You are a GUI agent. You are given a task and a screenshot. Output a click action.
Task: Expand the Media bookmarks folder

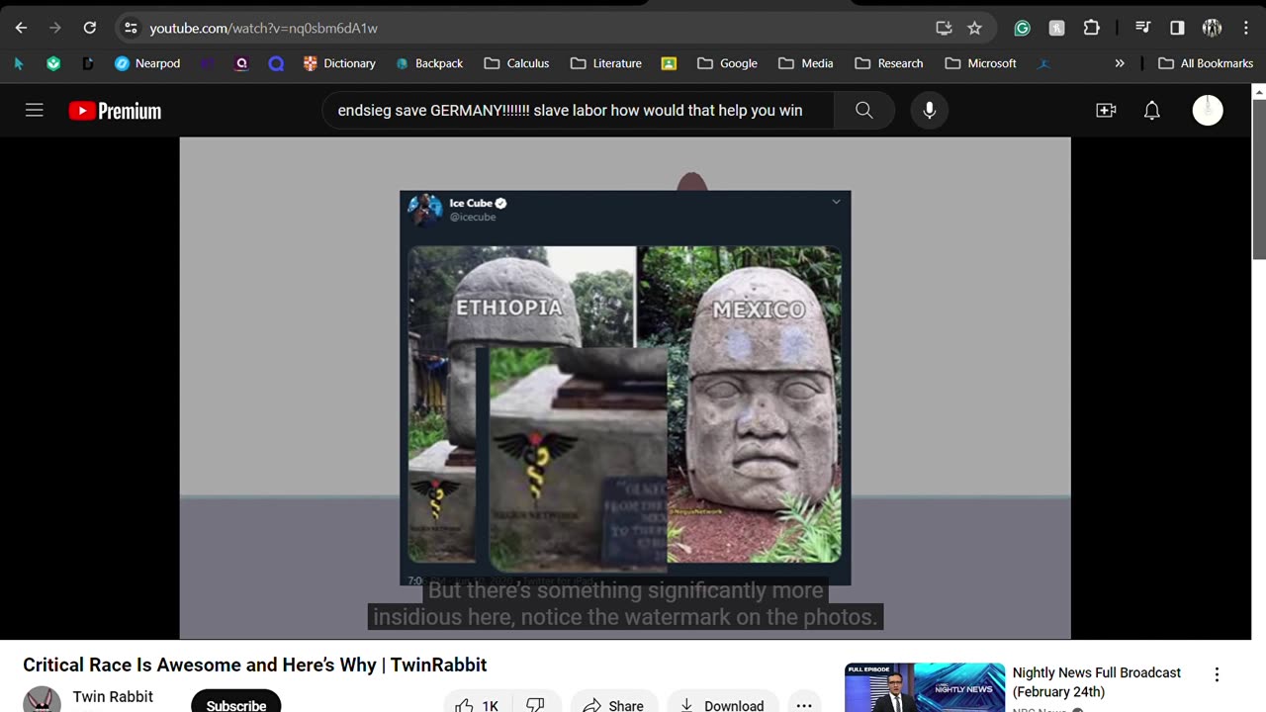pyautogui.click(x=805, y=63)
